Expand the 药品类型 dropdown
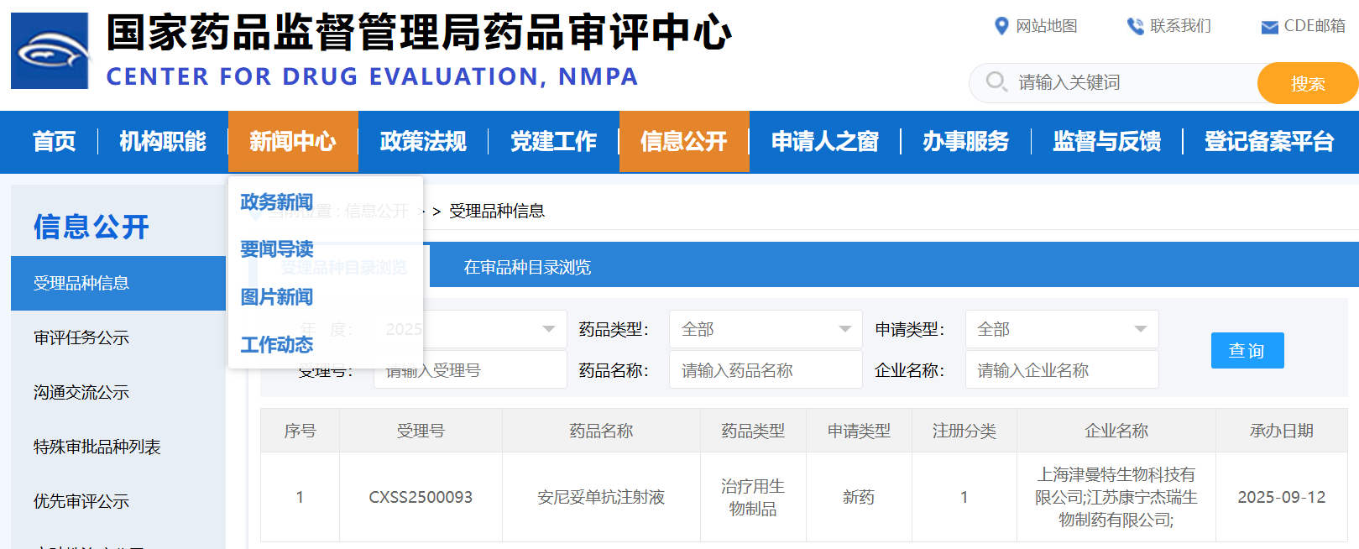The image size is (1359, 549). pyautogui.click(x=844, y=329)
